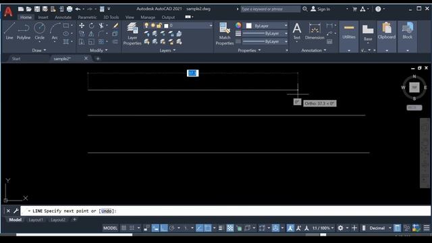This screenshot has height=243, width=432.
Task: Click the command line customize wrench icon
Action: click(16, 211)
